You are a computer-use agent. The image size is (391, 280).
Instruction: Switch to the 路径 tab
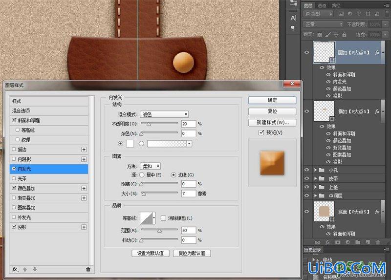(x=336, y=5)
